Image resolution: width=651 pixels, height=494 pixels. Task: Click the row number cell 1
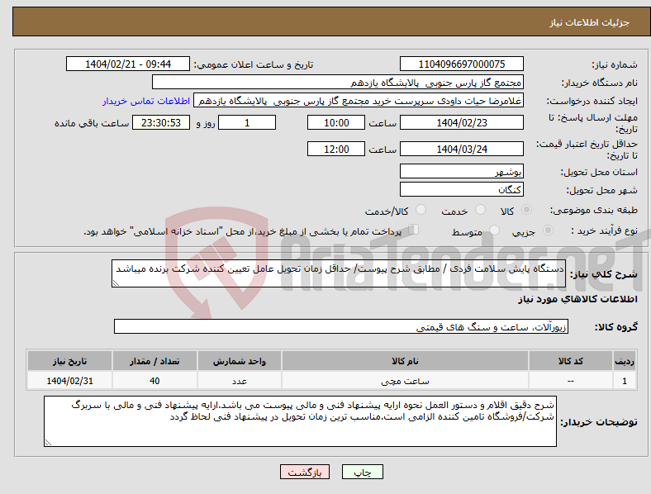pos(625,381)
